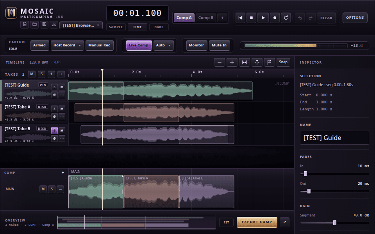The image size is (375, 234).
Task: Select the Comp A tab
Action: pyautogui.click(x=184, y=18)
